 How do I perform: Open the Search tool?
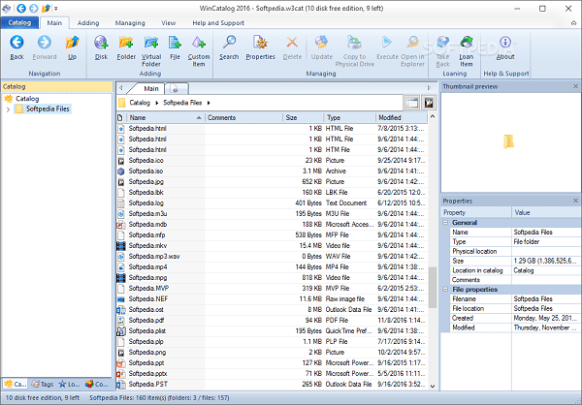[x=229, y=43]
